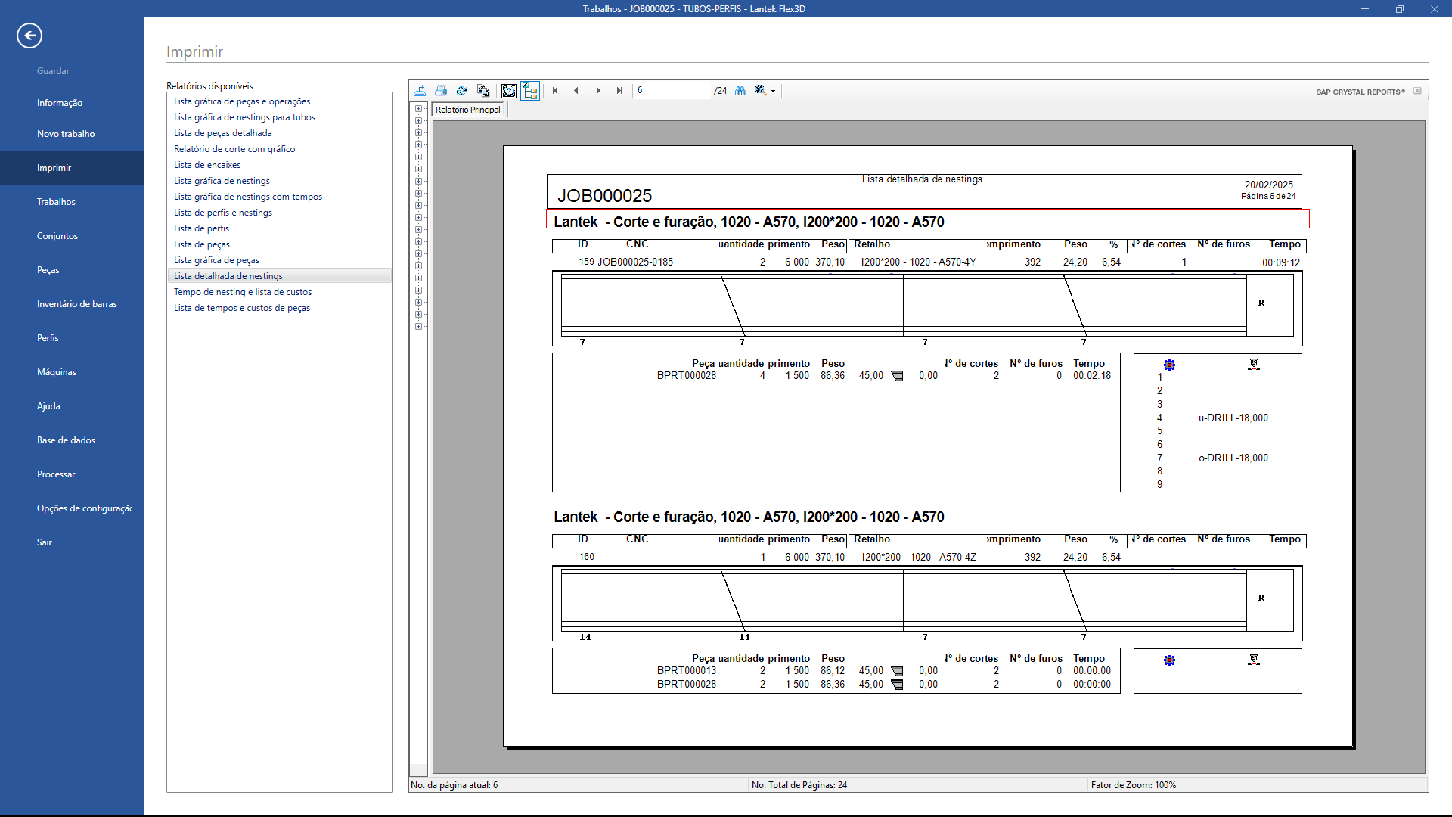Select 'Lista detalhada de nestings' report

click(279, 276)
